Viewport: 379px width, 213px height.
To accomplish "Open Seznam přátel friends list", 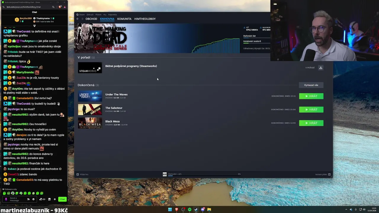I will (323, 175).
